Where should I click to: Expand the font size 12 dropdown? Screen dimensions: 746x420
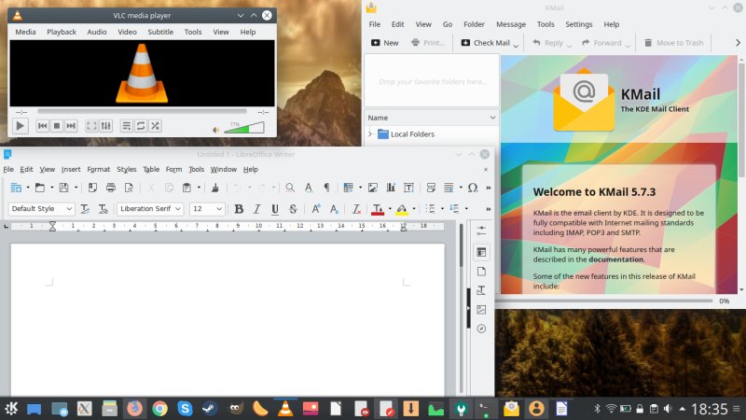pyautogui.click(x=219, y=209)
